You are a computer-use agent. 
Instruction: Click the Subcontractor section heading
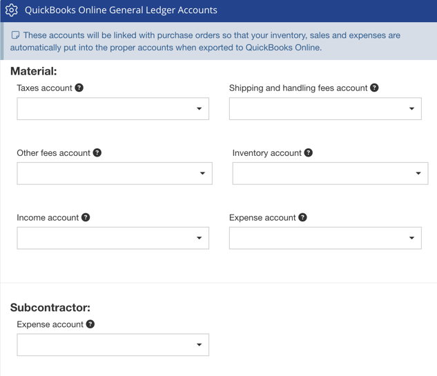tap(50, 308)
